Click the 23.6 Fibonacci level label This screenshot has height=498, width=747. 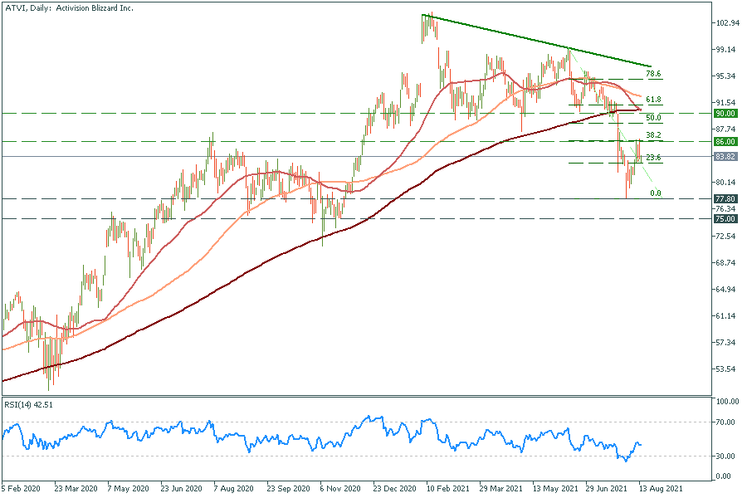tap(653, 158)
